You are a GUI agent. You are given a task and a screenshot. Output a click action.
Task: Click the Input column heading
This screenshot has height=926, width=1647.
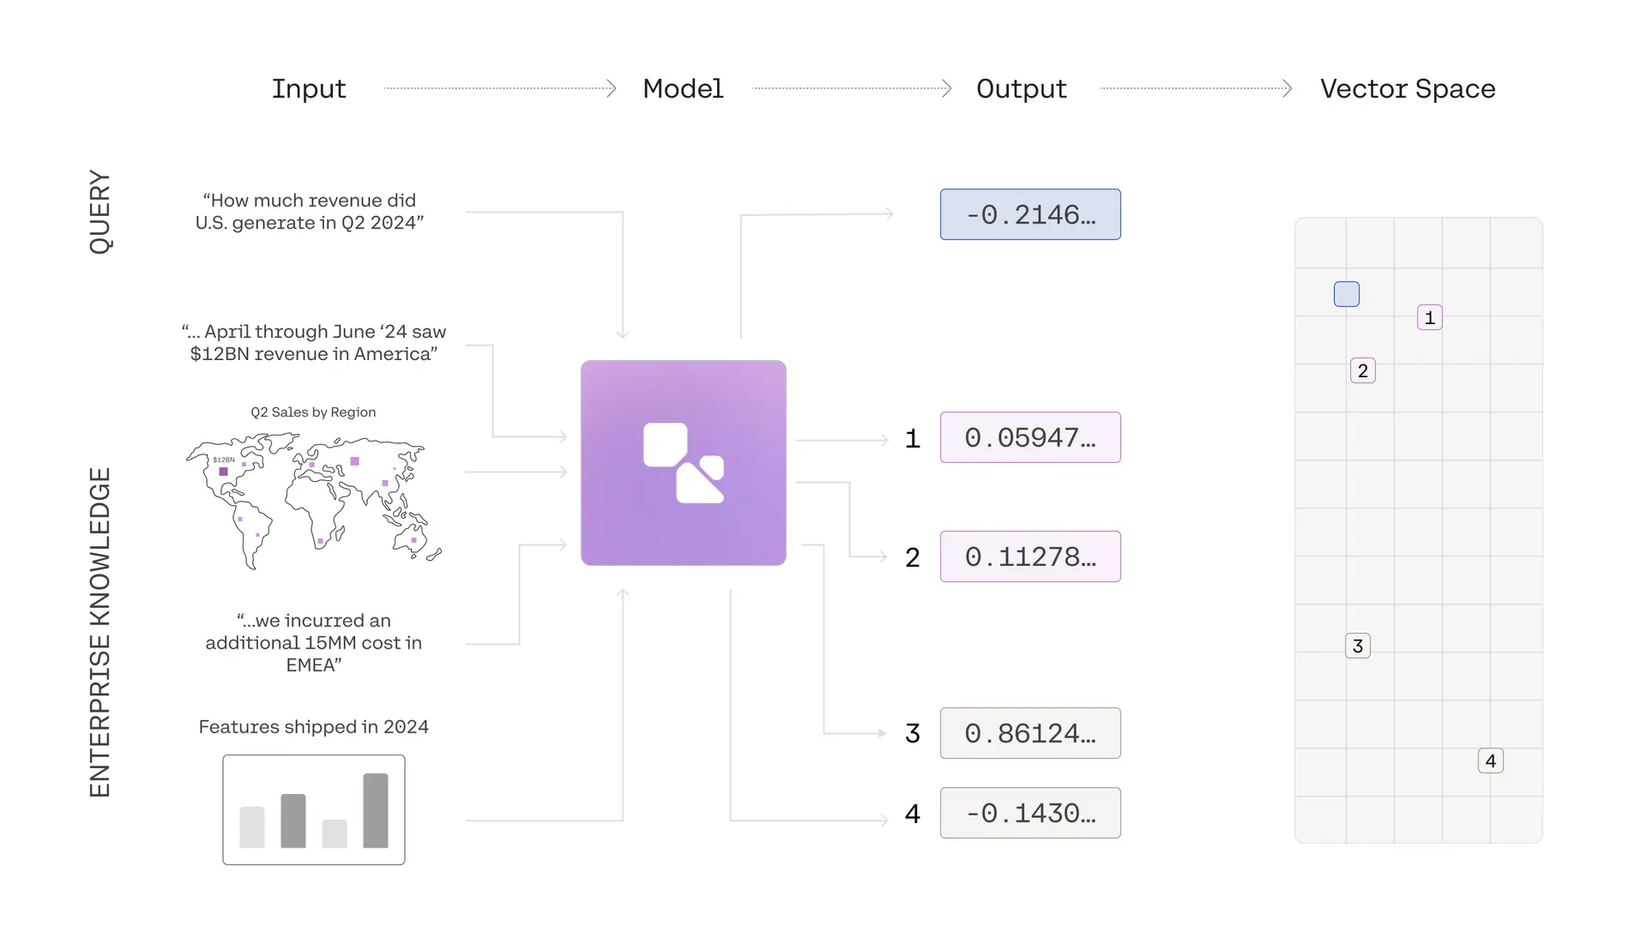[x=309, y=88]
